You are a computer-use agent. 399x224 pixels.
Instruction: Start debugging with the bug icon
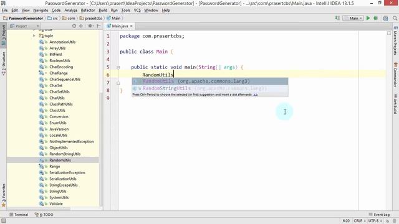375,18
